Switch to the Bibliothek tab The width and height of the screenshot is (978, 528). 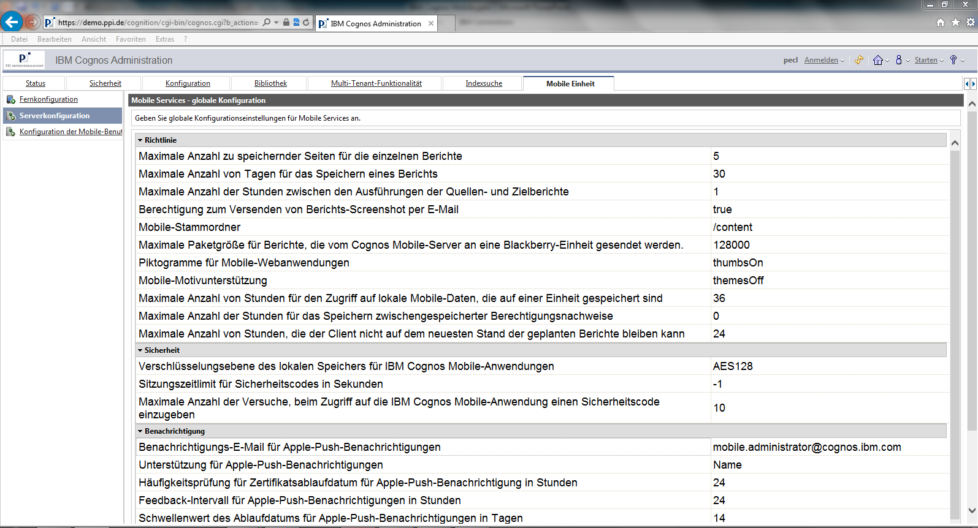(x=270, y=83)
